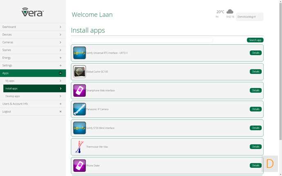Open the Devices menu item
Screen dimensions: 282x176
tap(33, 35)
